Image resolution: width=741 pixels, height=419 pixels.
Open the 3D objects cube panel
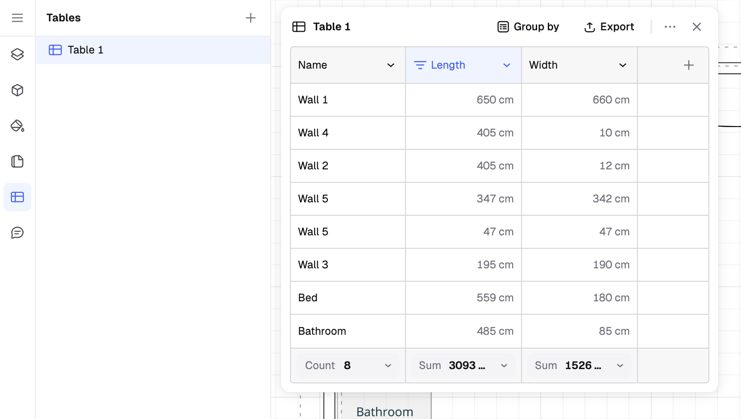click(x=17, y=90)
